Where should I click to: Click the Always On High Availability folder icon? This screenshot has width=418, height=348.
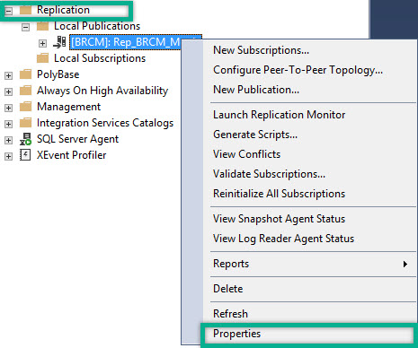(x=25, y=91)
